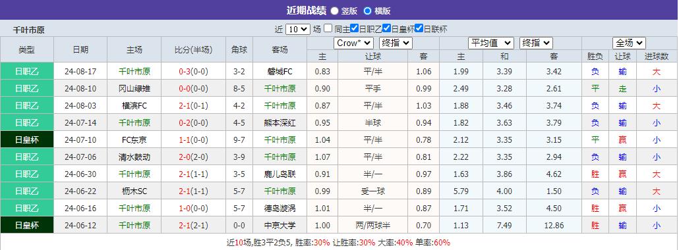Open the 平均值 odds dropdown
The height and width of the screenshot is (250, 679).
point(491,43)
